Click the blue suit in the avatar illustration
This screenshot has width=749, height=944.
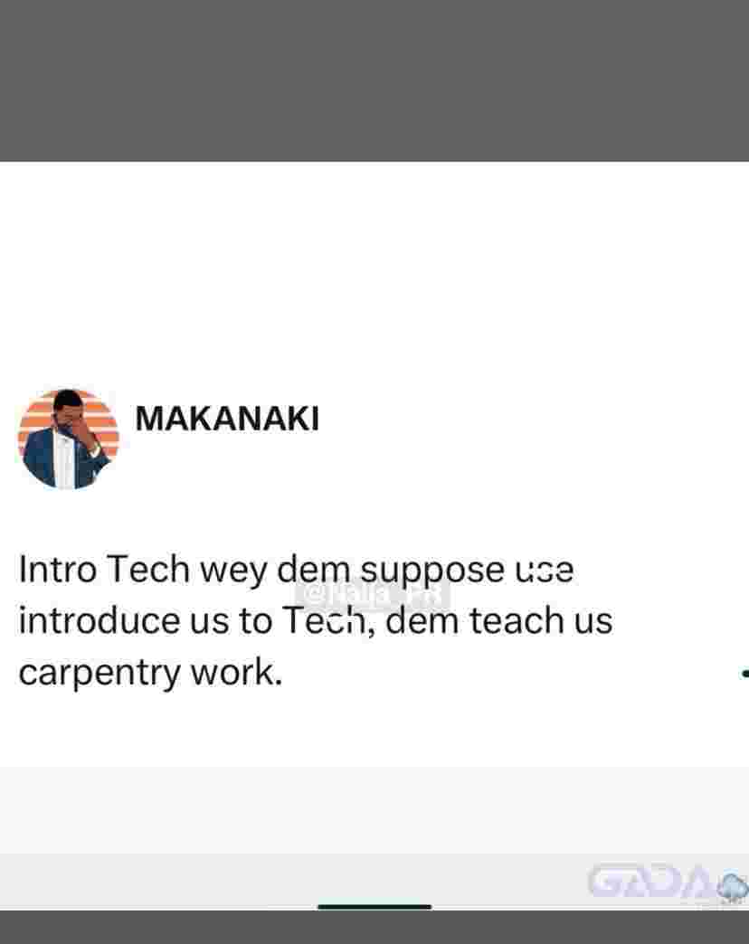40,458
